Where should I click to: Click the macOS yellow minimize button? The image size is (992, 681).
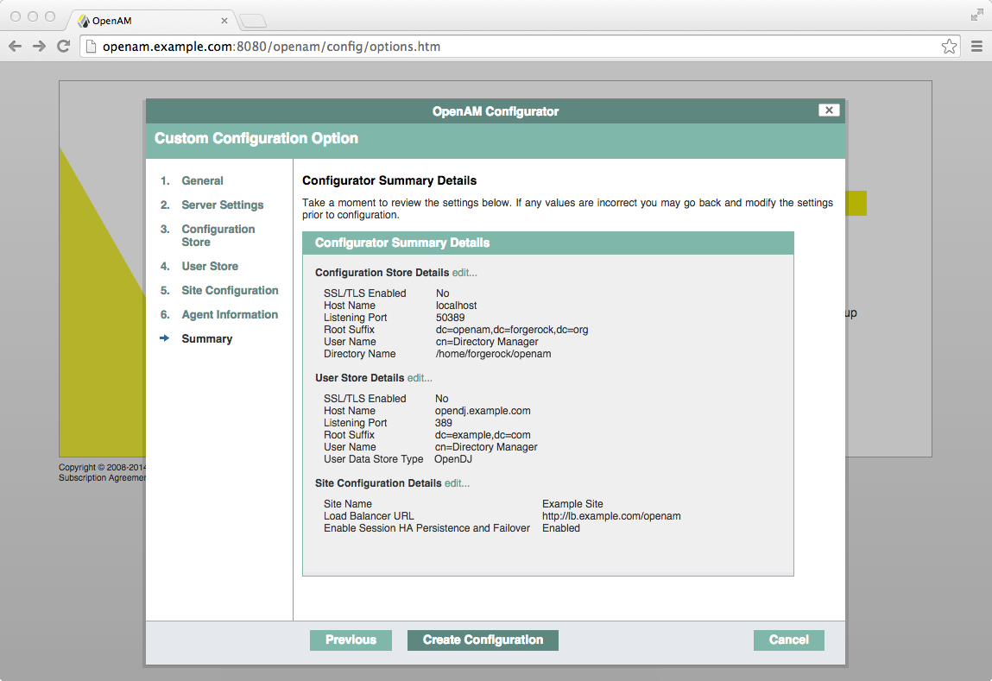pyautogui.click(x=33, y=16)
